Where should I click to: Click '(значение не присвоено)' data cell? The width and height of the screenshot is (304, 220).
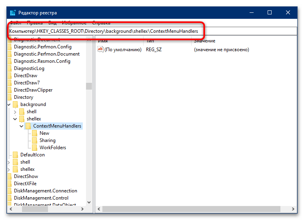(x=222, y=50)
